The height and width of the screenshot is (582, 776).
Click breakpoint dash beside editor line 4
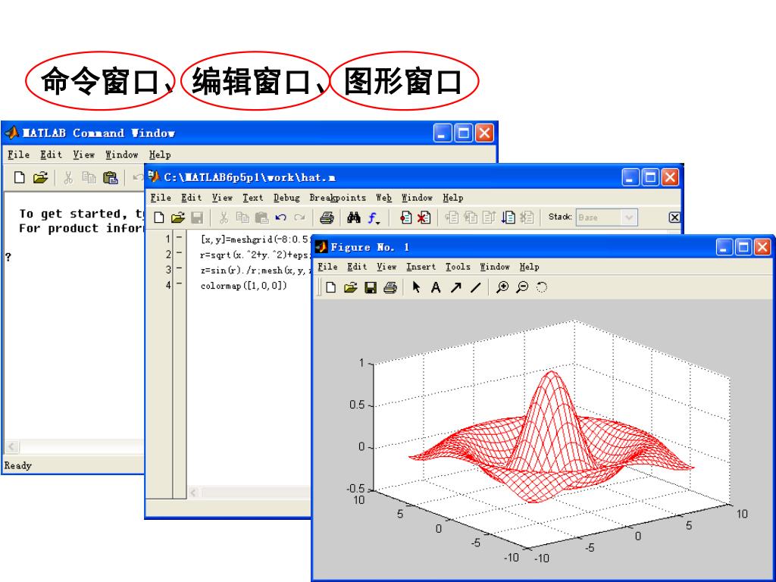[x=179, y=283]
